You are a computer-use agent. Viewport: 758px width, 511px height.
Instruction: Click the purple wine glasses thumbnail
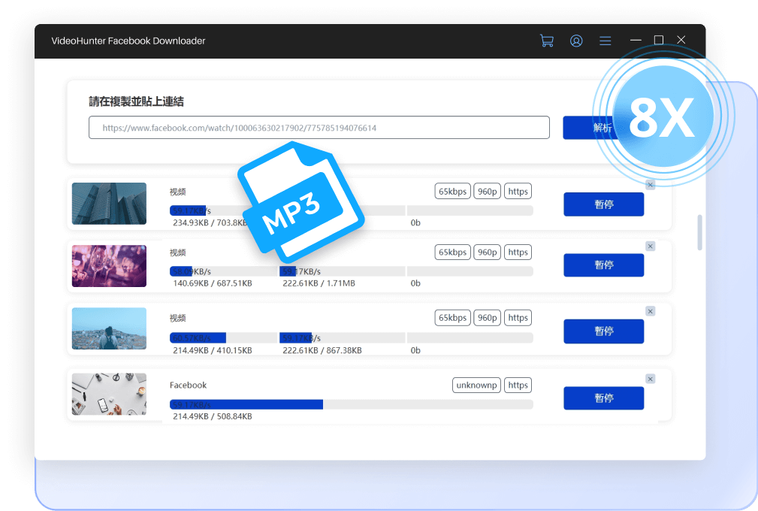click(109, 266)
